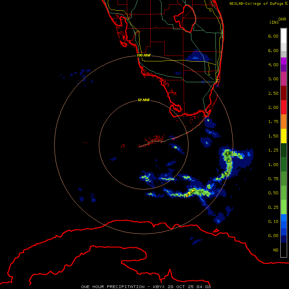Pick the orange swatch in the color bar
This screenshot has width=289, height=289.
[x=284, y=122]
